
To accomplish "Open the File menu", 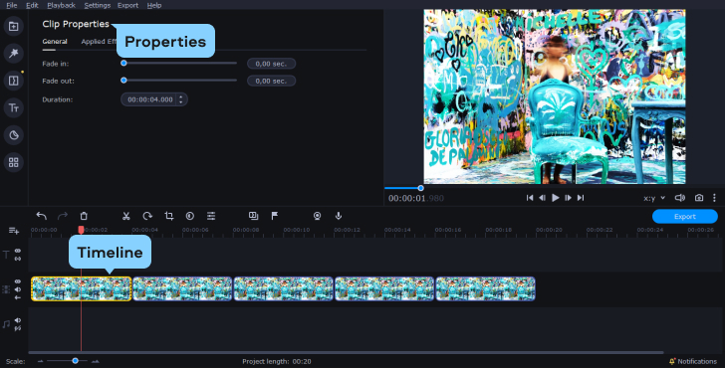I will (12, 5).
